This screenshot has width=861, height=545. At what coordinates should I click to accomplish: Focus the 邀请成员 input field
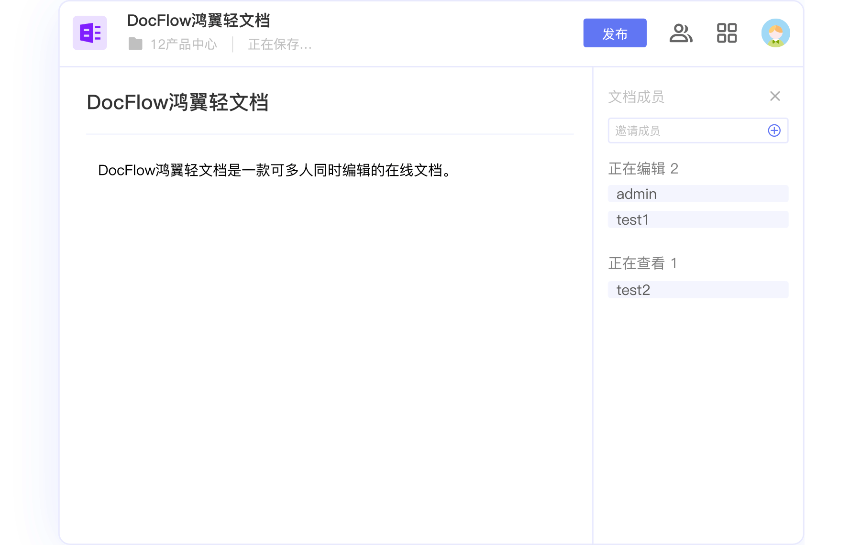698,131
